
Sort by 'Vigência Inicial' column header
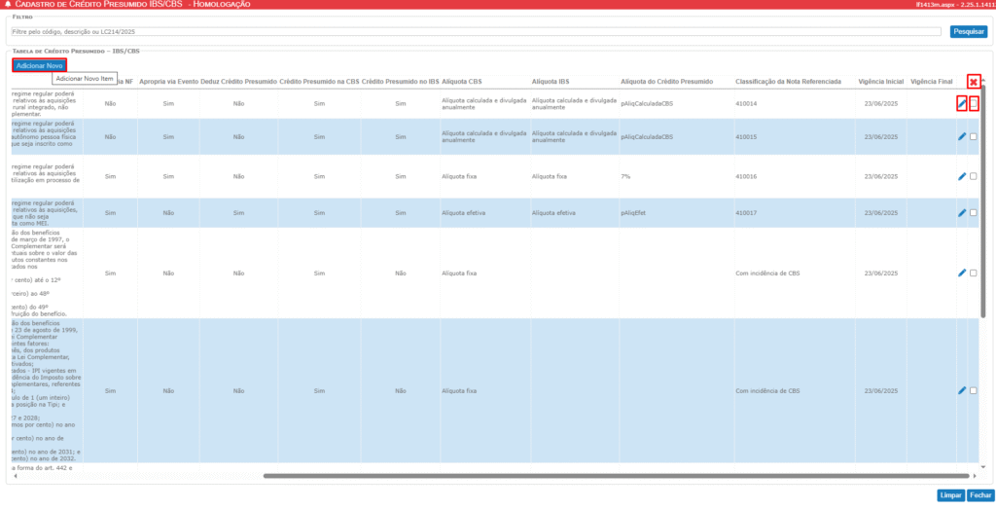click(x=881, y=81)
